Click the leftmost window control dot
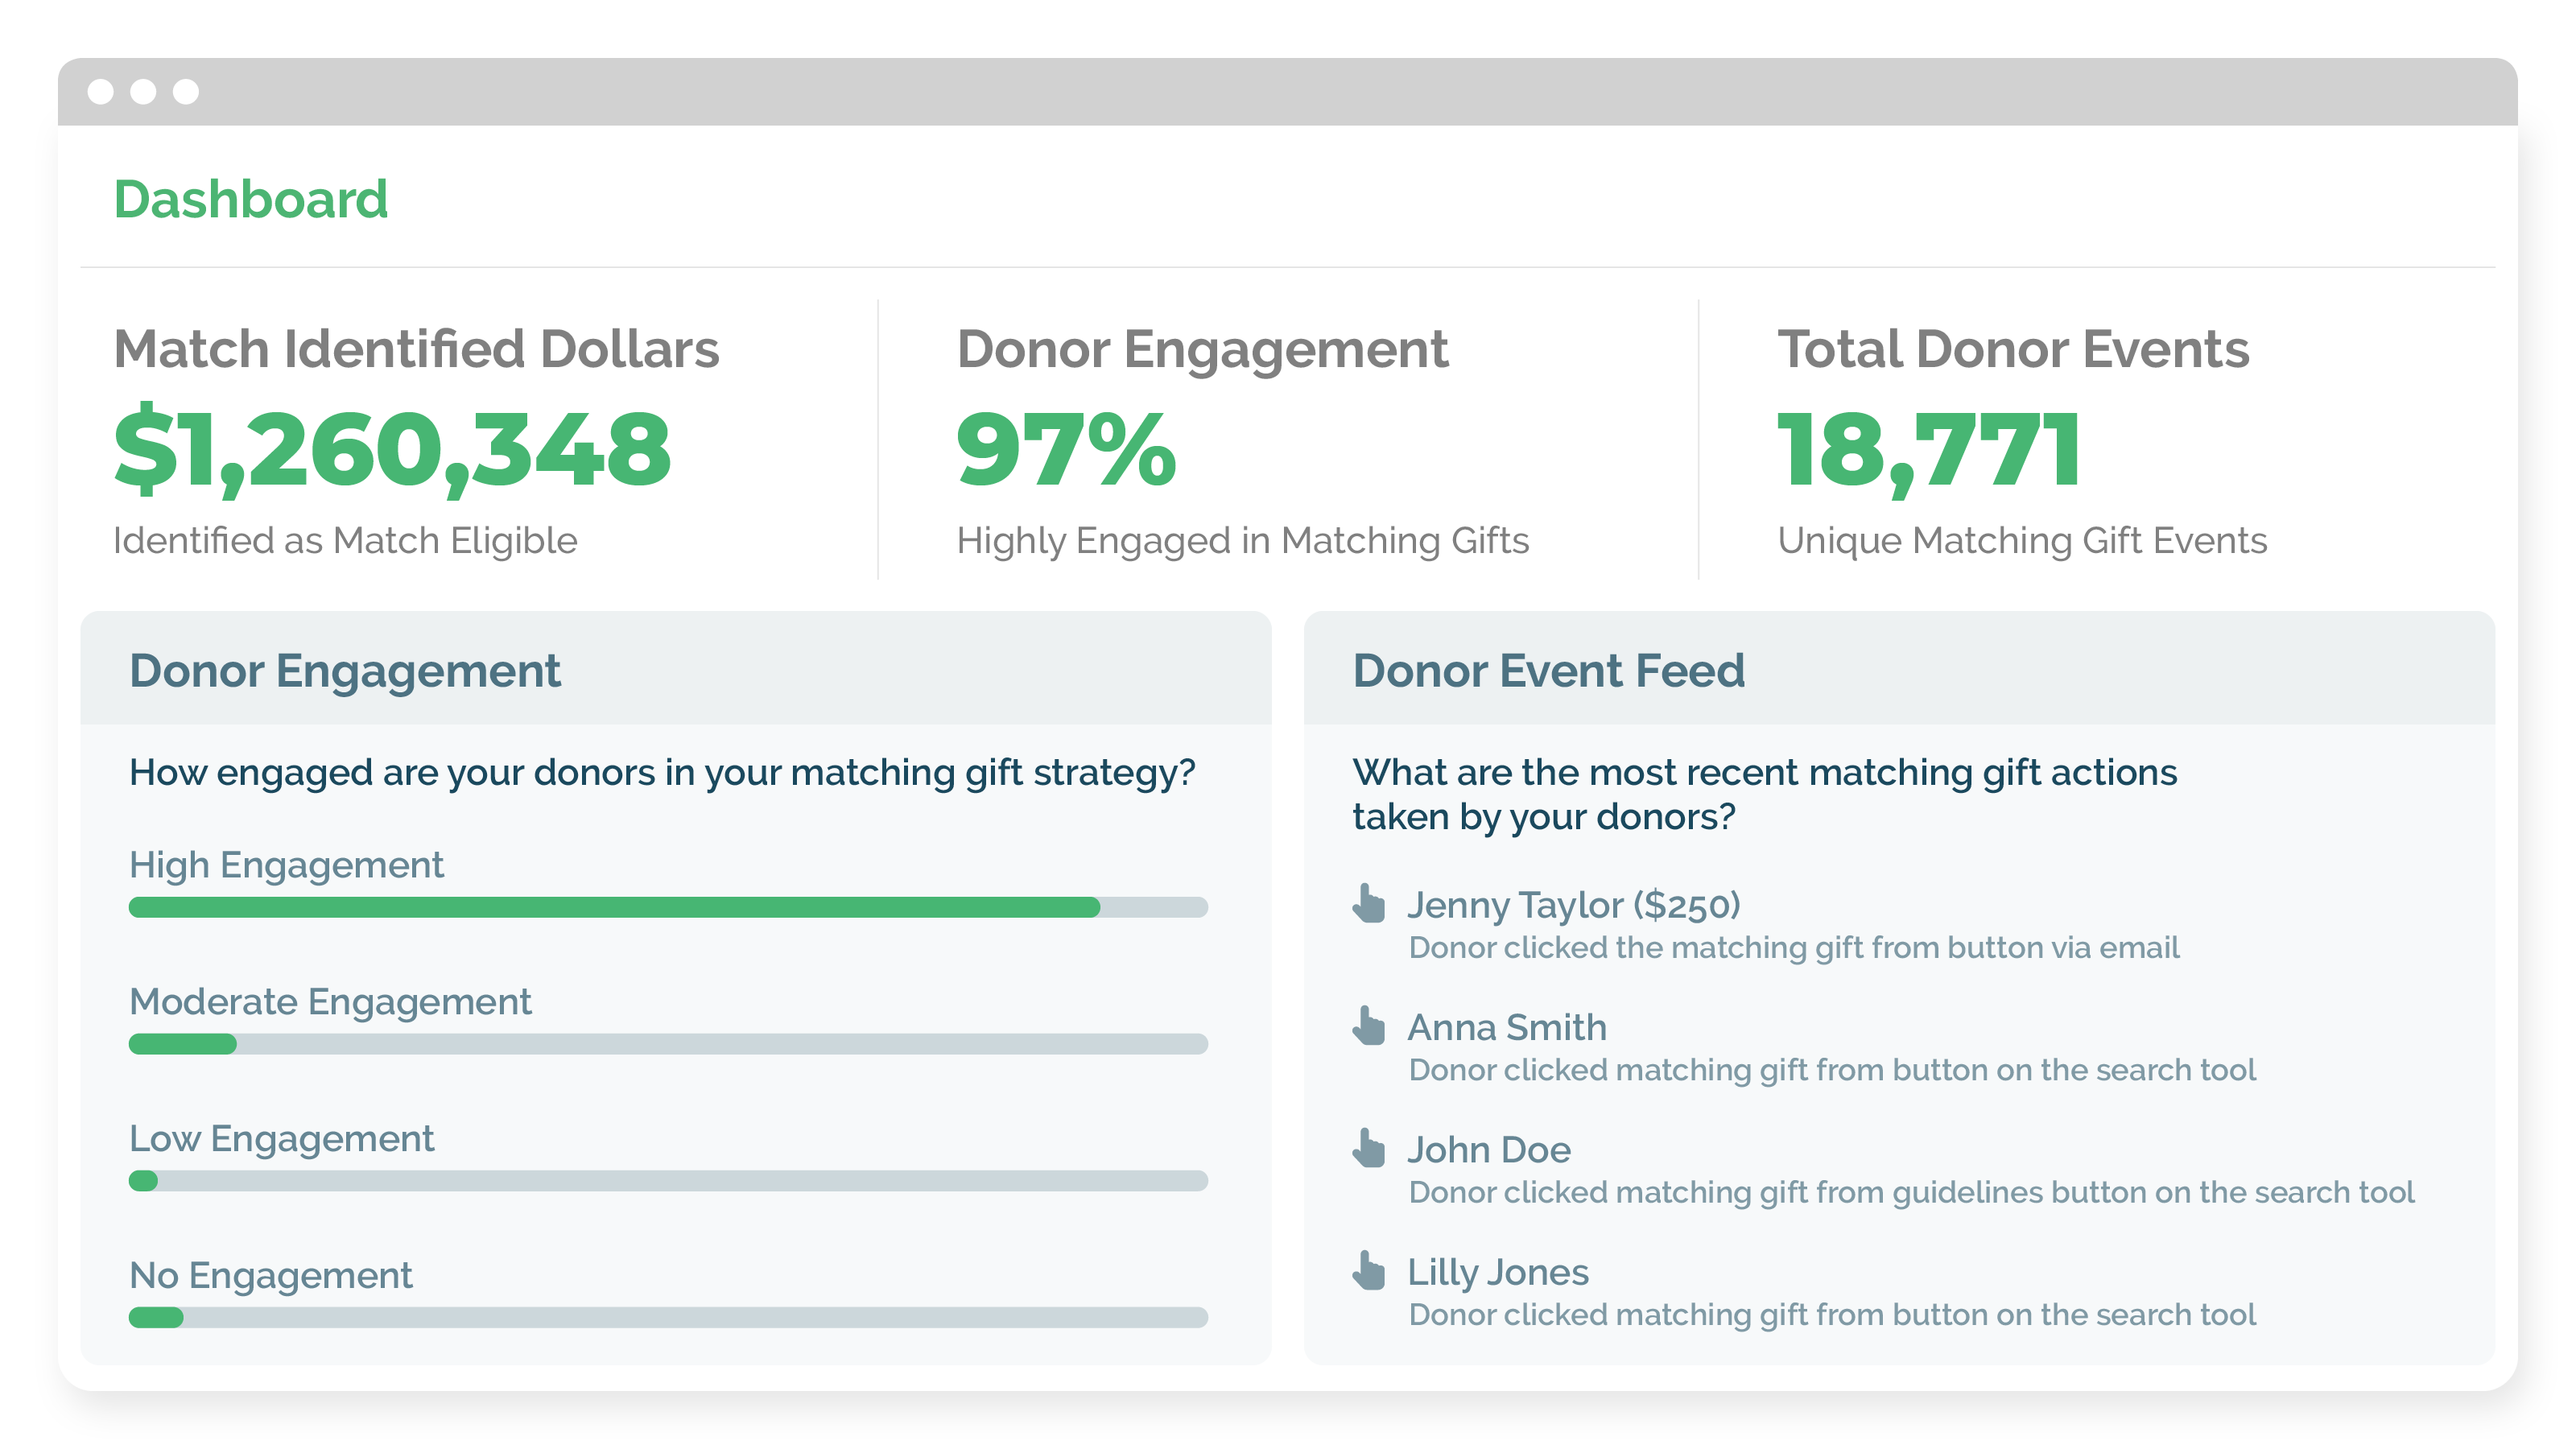 pyautogui.click(x=100, y=92)
